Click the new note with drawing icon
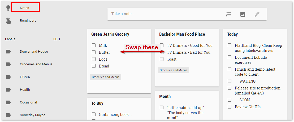This screenshot has height=122, width=294. [257, 14]
